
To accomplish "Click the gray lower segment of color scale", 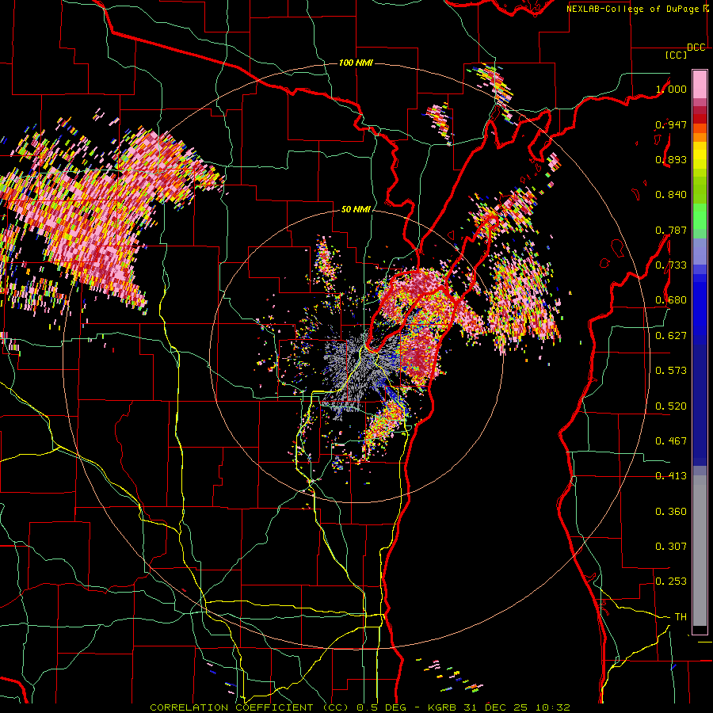I will [x=700, y=551].
